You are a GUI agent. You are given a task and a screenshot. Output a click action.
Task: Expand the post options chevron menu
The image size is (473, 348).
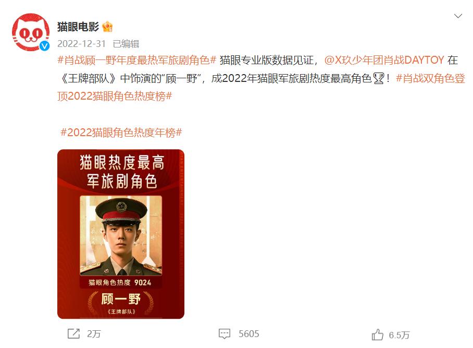[458, 16]
